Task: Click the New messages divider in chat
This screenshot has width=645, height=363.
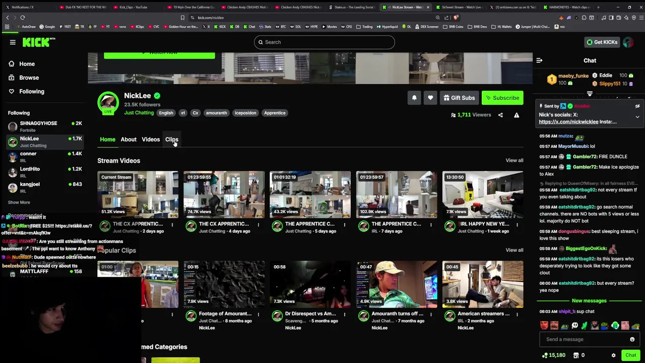Action: 589,301
